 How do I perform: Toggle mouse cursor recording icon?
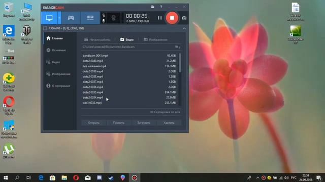(x=104, y=16)
